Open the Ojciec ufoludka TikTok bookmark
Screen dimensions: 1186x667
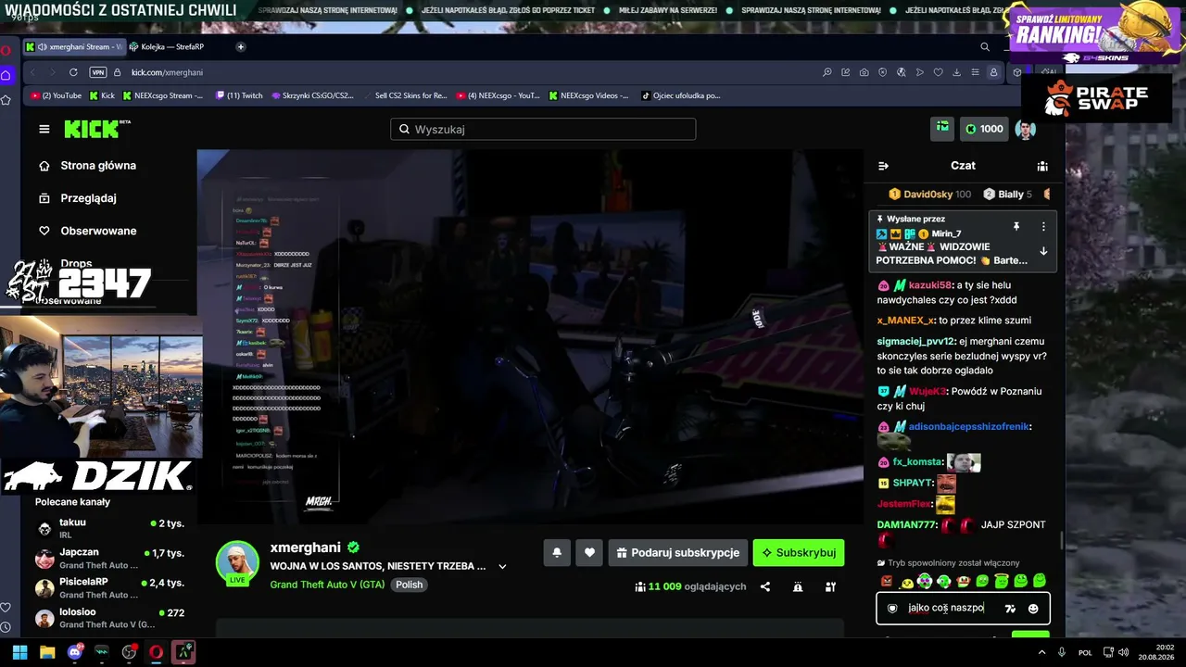(x=680, y=95)
